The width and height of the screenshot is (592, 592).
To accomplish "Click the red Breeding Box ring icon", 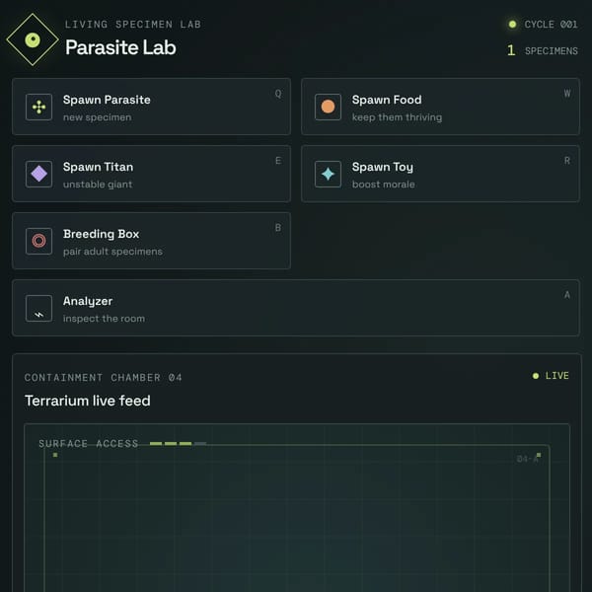I will pyautogui.click(x=38, y=241).
